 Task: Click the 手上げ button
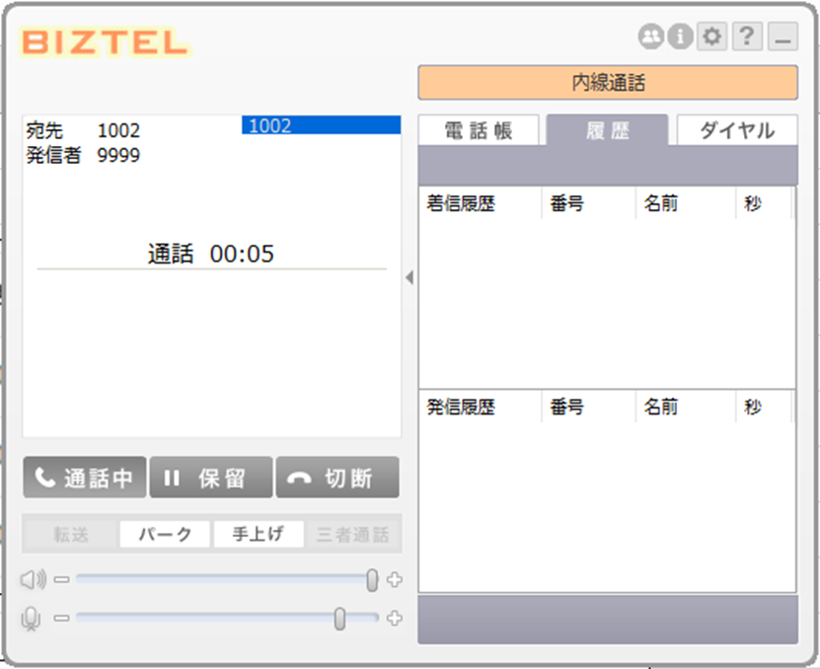pyautogui.click(x=259, y=534)
